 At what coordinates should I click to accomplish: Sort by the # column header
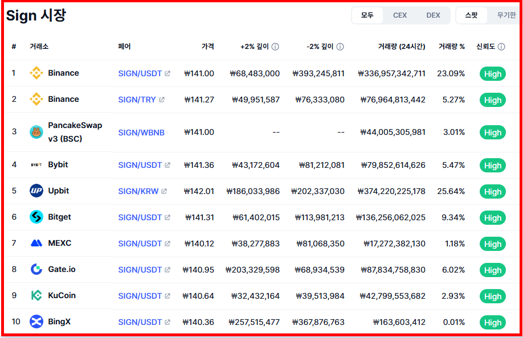point(14,47)
